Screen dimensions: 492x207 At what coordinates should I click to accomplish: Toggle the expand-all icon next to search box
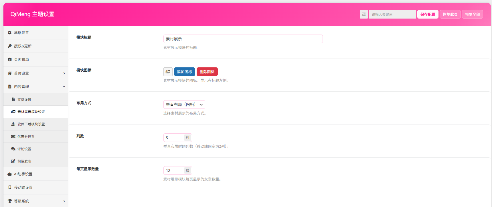pos(364,14)
